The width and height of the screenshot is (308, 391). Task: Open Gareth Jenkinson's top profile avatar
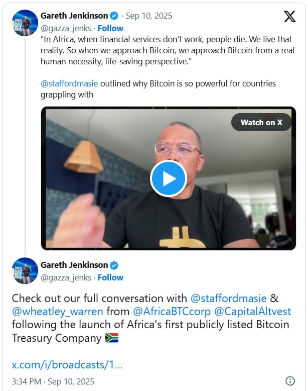(25, 22)
